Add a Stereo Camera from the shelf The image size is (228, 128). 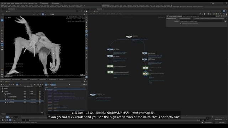183,7
